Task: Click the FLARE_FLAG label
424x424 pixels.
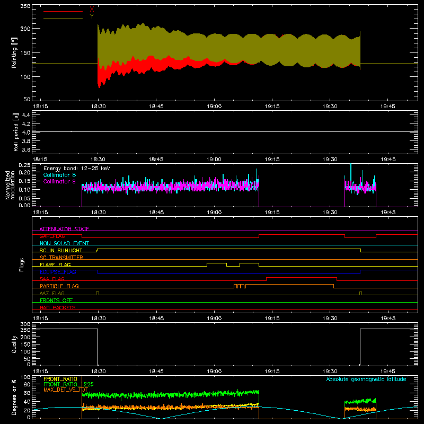Action: [55, 264]
